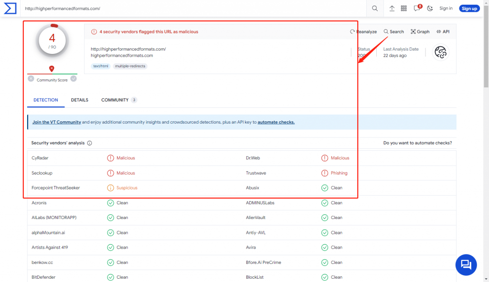
Task: Click the CyRadar vendor name
Action: click(40, 158)
